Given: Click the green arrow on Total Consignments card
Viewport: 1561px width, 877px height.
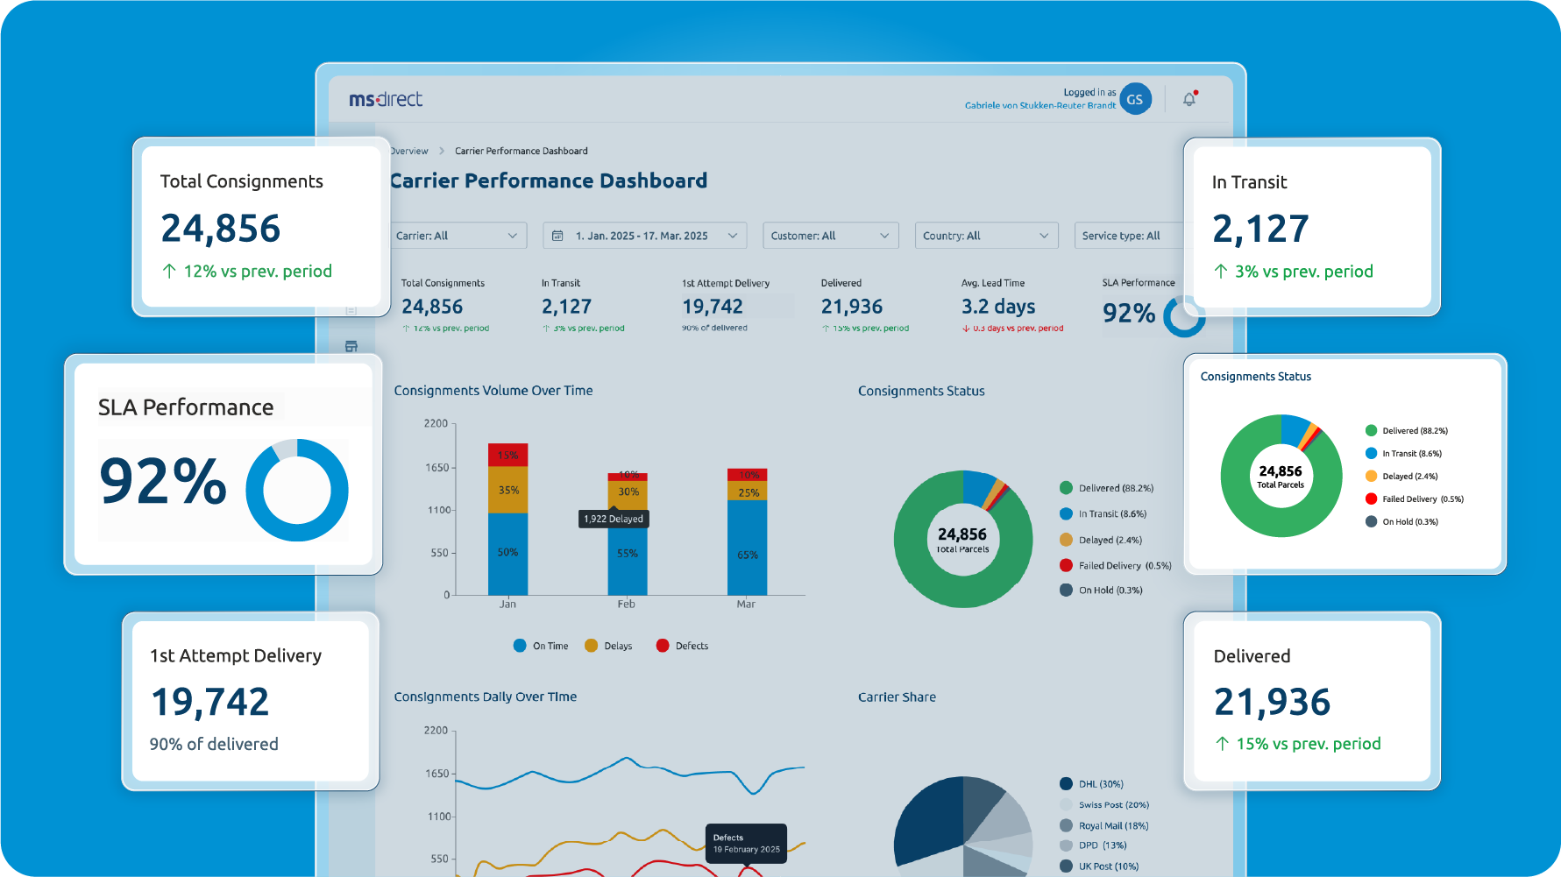Looking at the screenshot, I should point(169,272).
